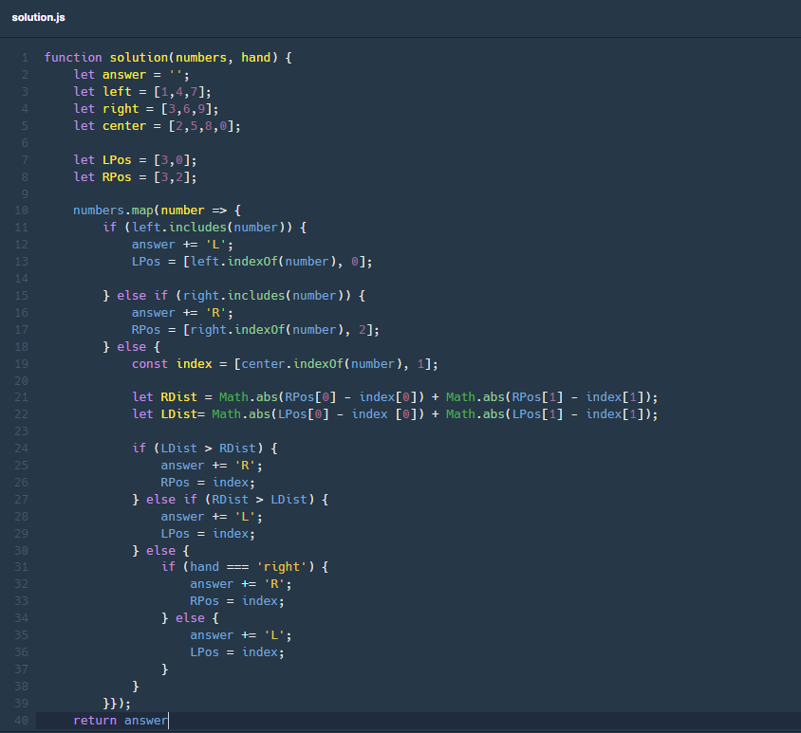This screenshot has width=801, height=733.
Task: Click 'LPos = index;' on line 29
Action: (x=208, y=534)
